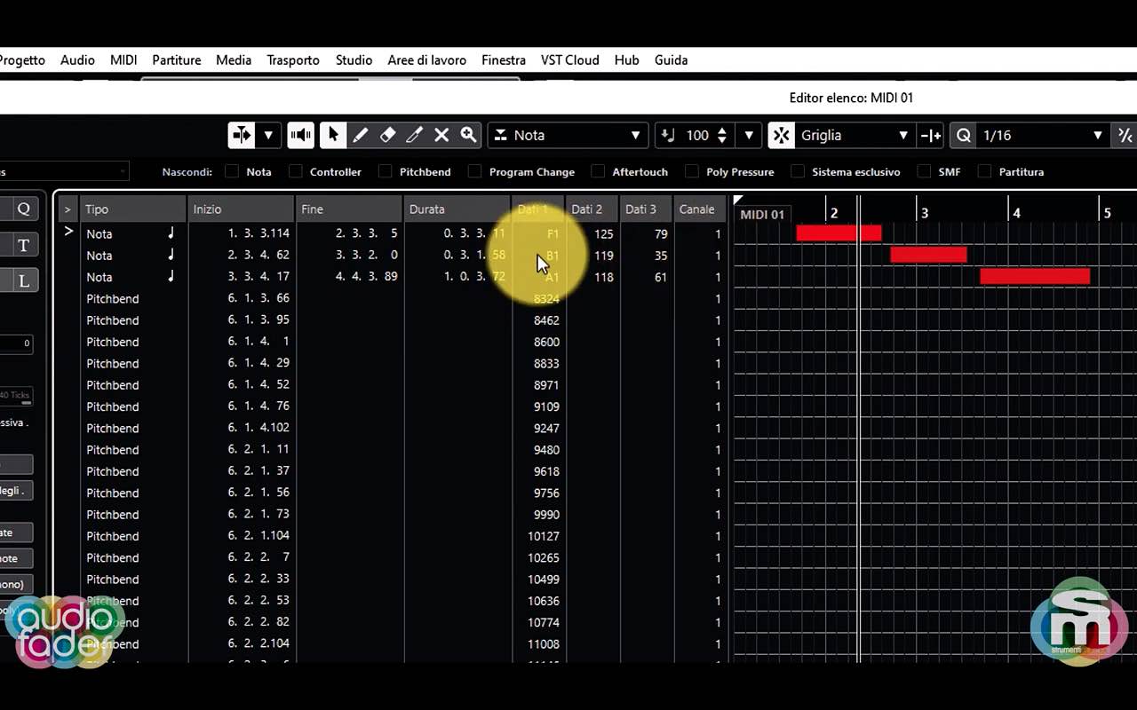Open the Aree di lavoro menu

(427, 59)
